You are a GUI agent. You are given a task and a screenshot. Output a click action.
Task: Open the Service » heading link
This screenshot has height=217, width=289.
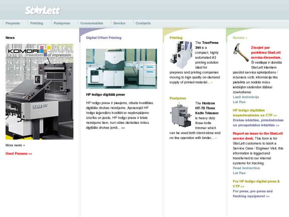pos(240,38)
